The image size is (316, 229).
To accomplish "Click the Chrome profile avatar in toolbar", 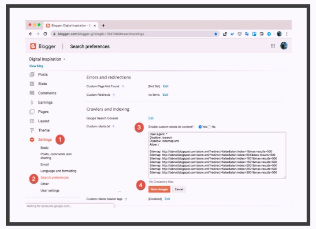I will click(279, 34).
